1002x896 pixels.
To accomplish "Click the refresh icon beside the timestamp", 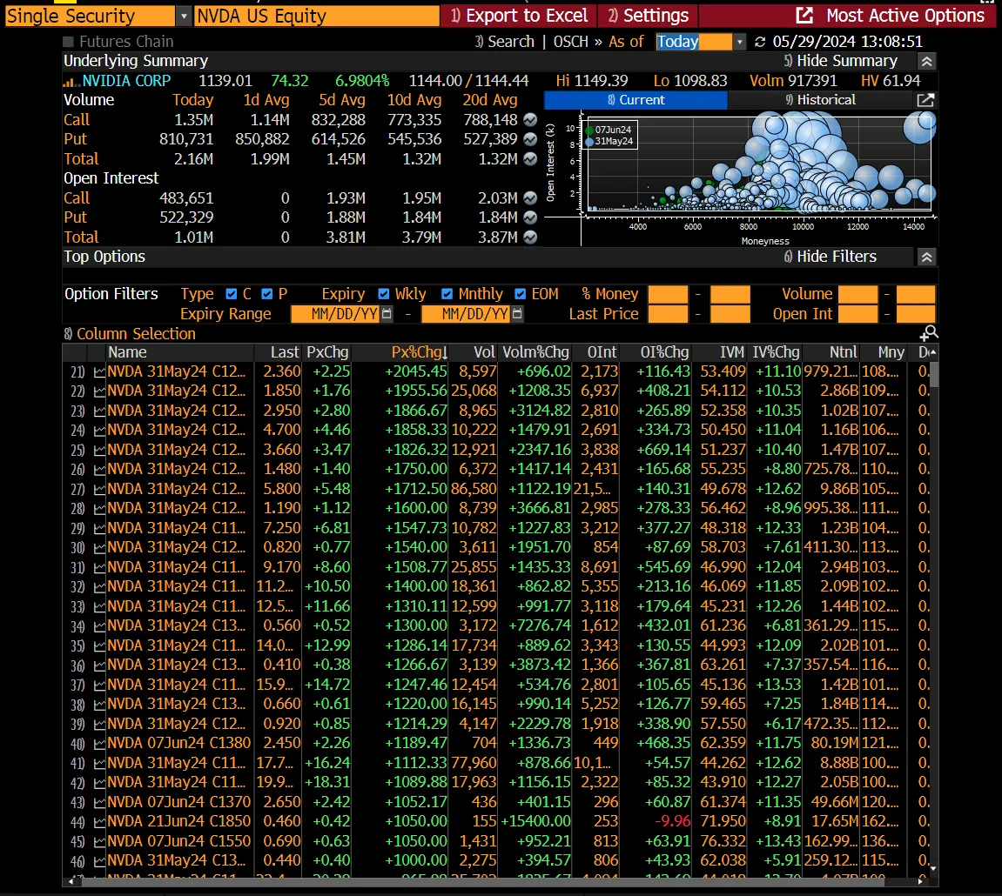I will [x=760, y=42].
